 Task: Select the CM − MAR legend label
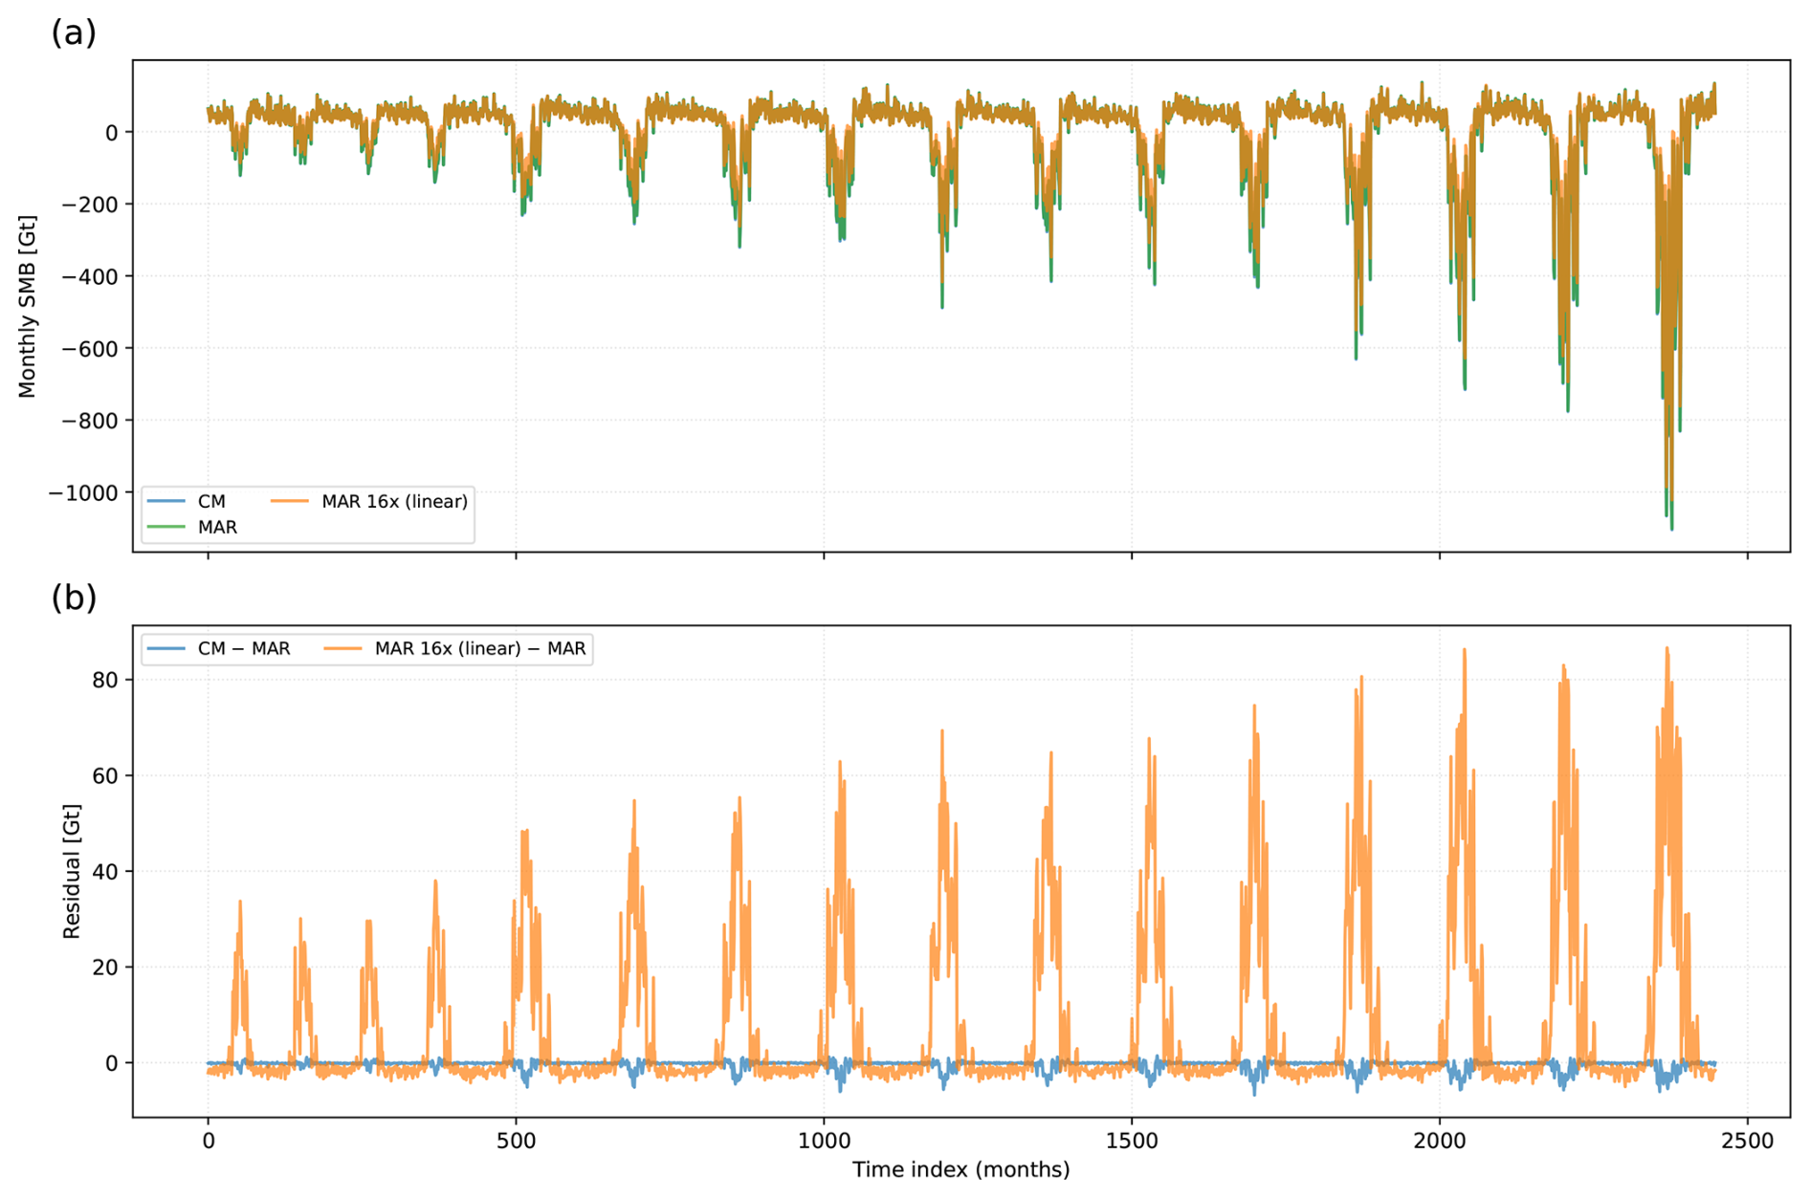click(x=244, y=648)
